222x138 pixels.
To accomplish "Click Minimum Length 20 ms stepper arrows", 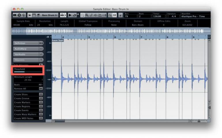I will point(42,80).
